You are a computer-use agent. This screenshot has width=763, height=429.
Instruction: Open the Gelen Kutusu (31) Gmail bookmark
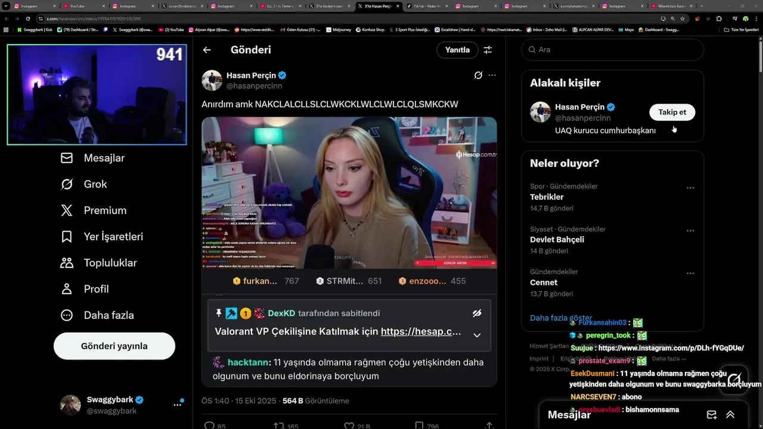[x=300, y=29]
